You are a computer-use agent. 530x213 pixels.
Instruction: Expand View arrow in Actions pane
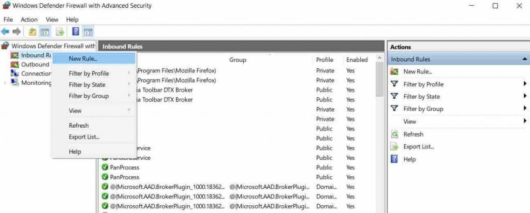pyautogui.click(x=525, y=120)
